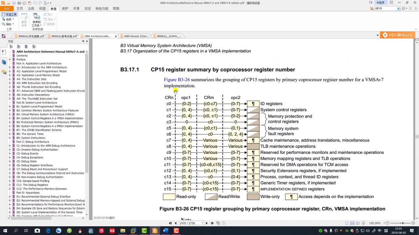This screenshot has width=419, height=235.
Task: Expand the C1: Introduction to the ARM Debug node
Action: point(10,146)
